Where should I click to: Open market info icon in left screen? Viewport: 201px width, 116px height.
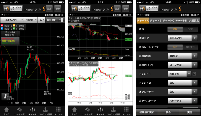click(46, 111)
